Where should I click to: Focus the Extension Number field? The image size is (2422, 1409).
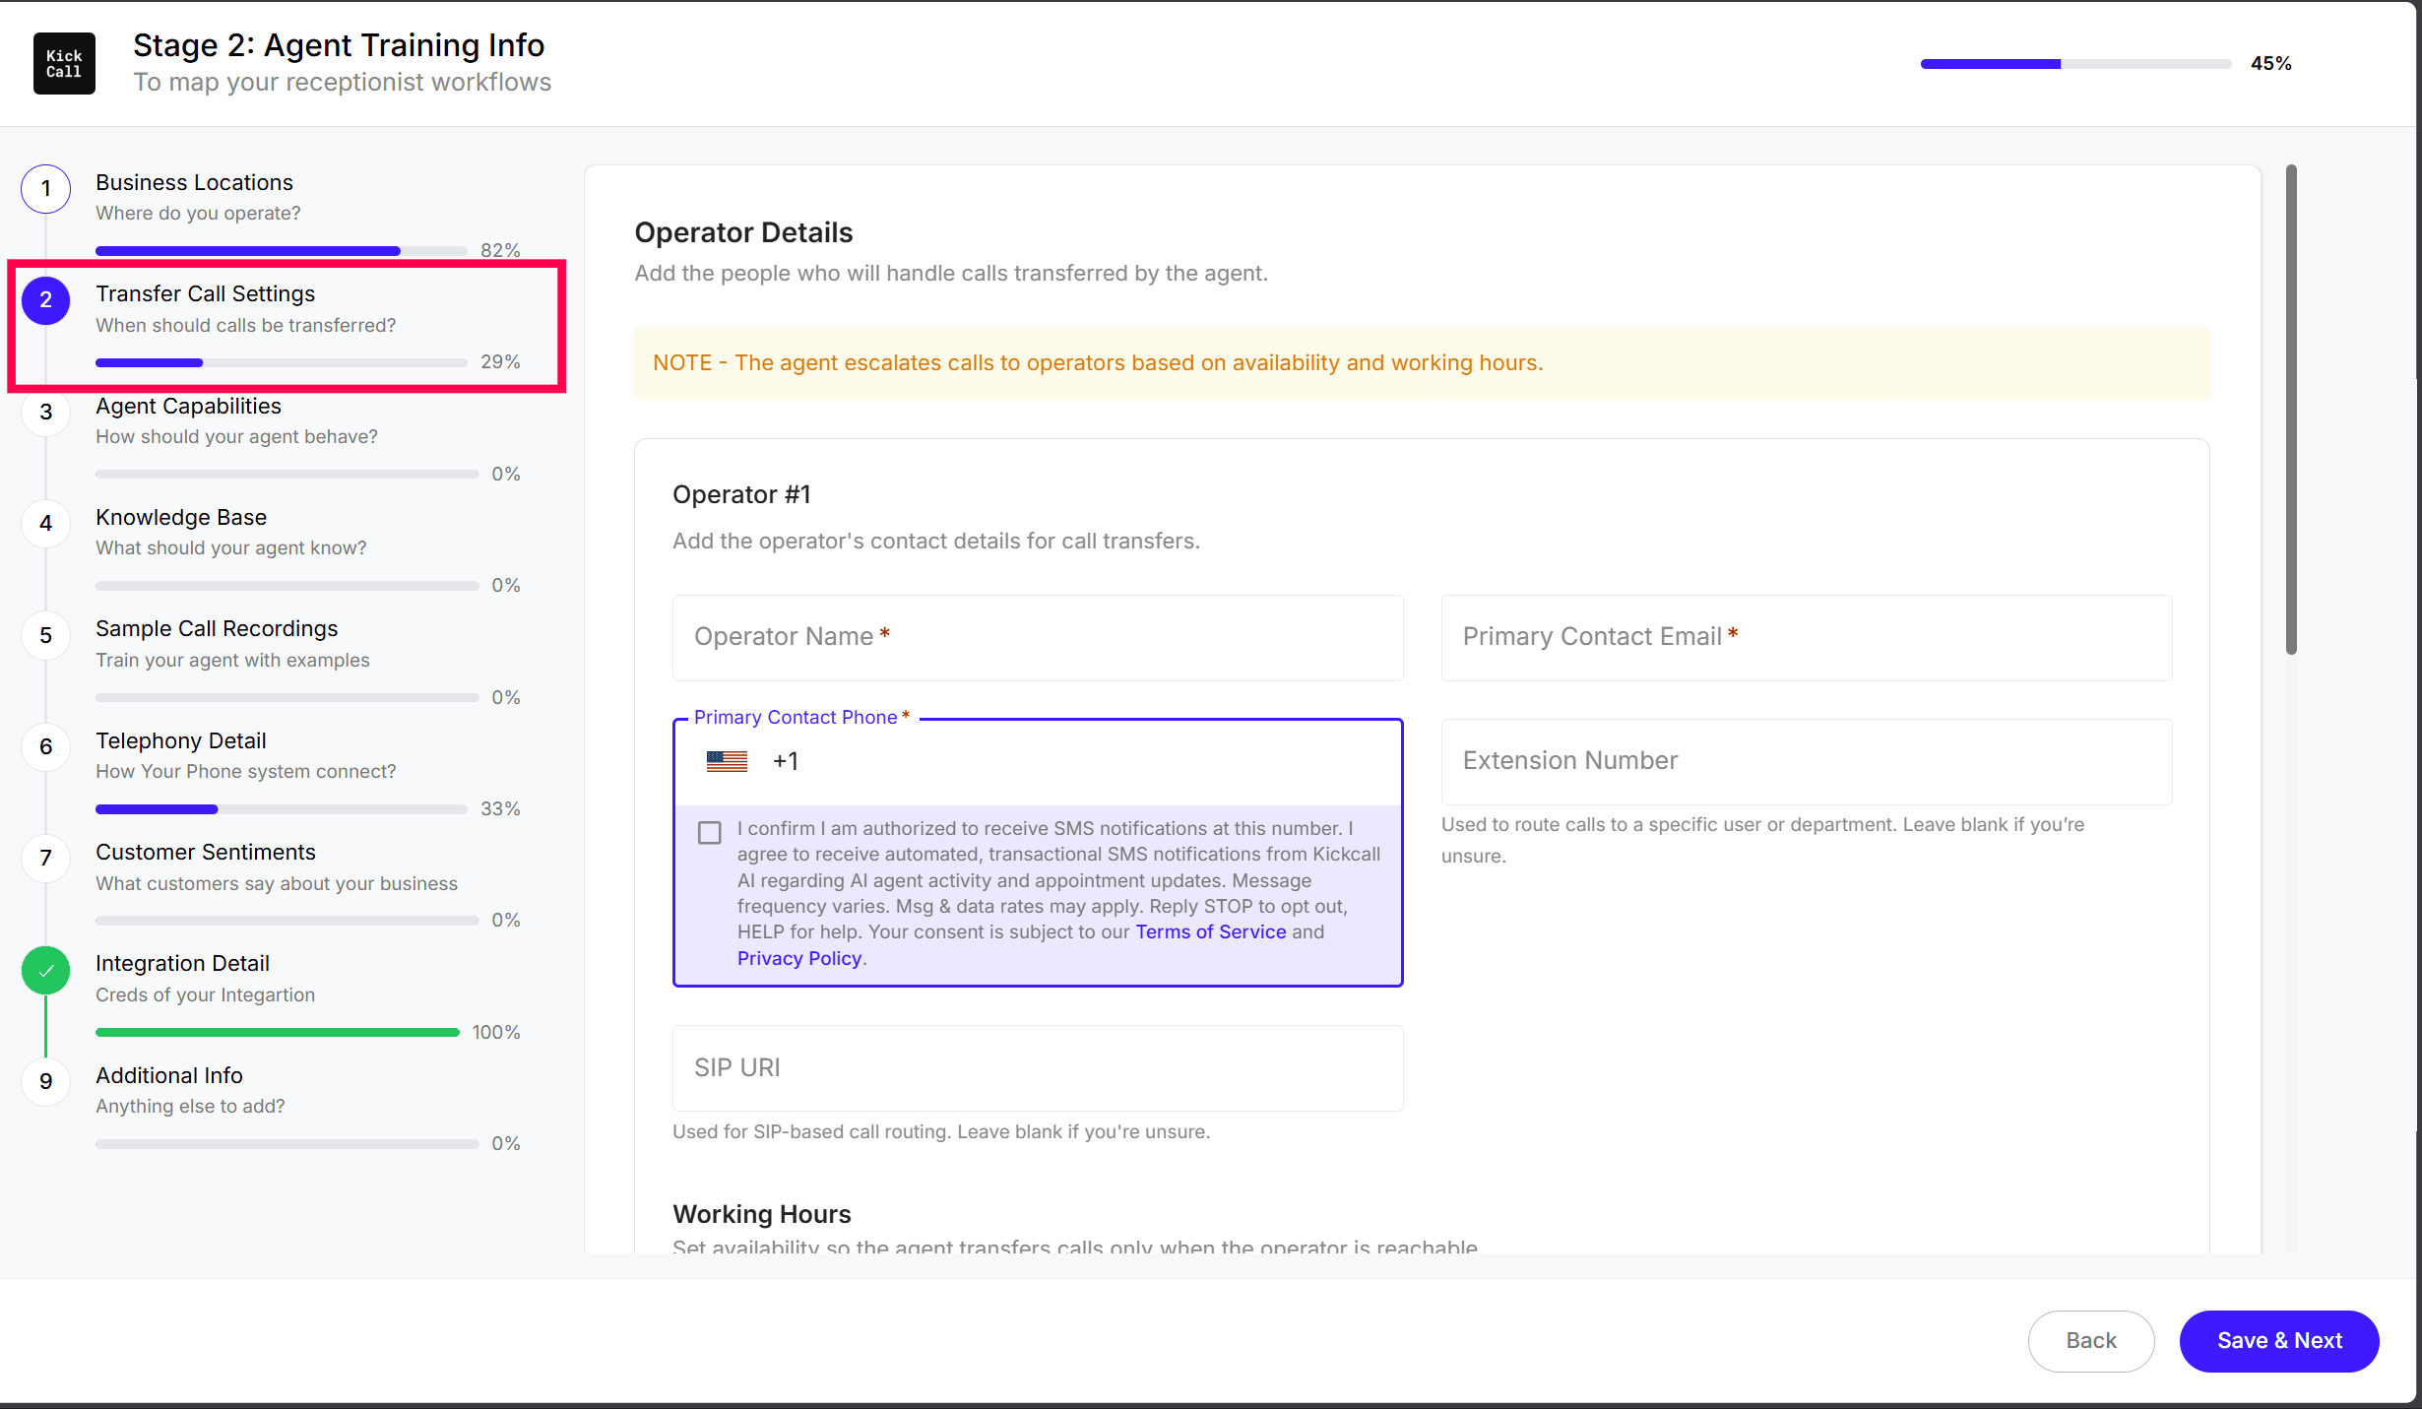point(1807,761)
